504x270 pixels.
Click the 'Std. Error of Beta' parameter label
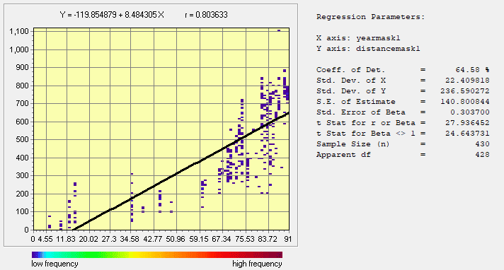click(x=360, y=112)
